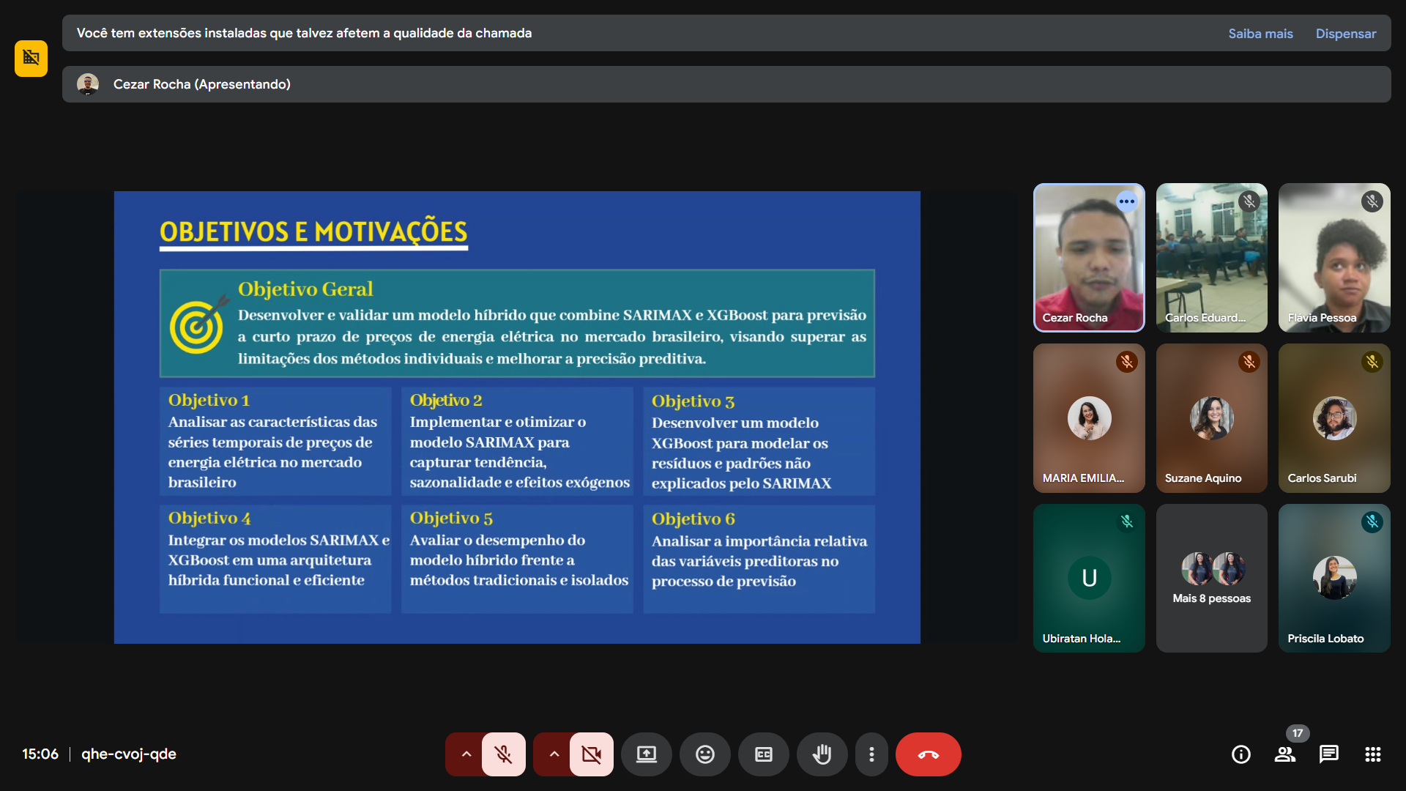Open the three-dot more options menu

871,754
